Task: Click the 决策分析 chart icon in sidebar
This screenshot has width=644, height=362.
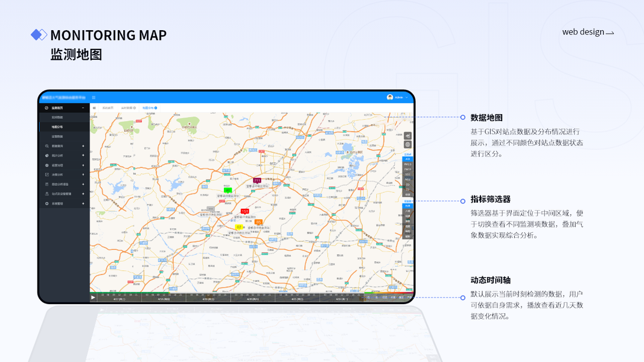Action: [47, 175]
